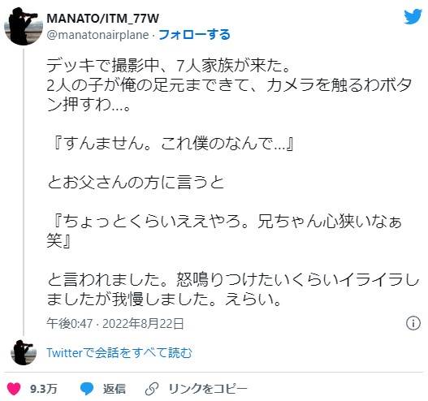Open the @manatonairplane handle
This screenshot has height=401, width=428.
click(97, 35)
